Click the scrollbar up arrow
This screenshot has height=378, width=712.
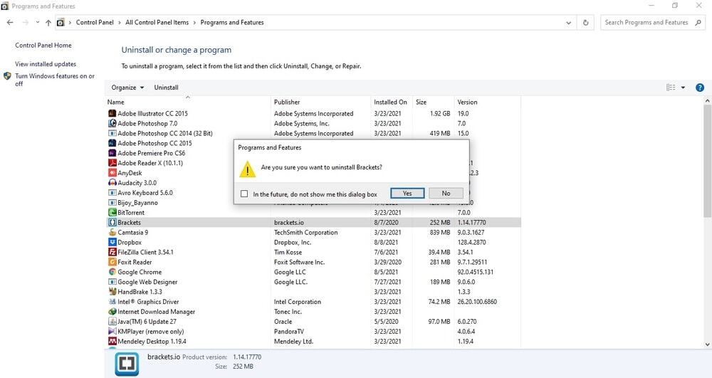(708, 100)
